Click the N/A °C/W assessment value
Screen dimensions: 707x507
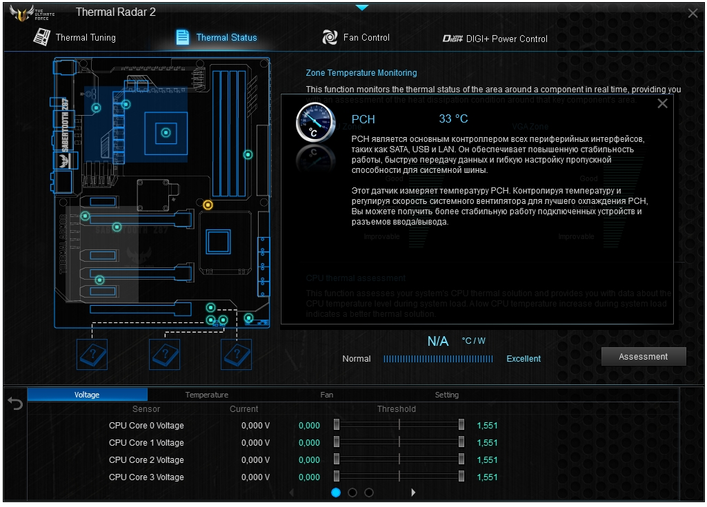[457, 341]
